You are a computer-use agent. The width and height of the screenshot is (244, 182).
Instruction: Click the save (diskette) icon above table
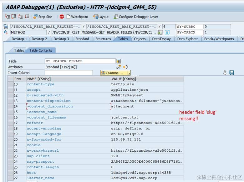[232, 73]
